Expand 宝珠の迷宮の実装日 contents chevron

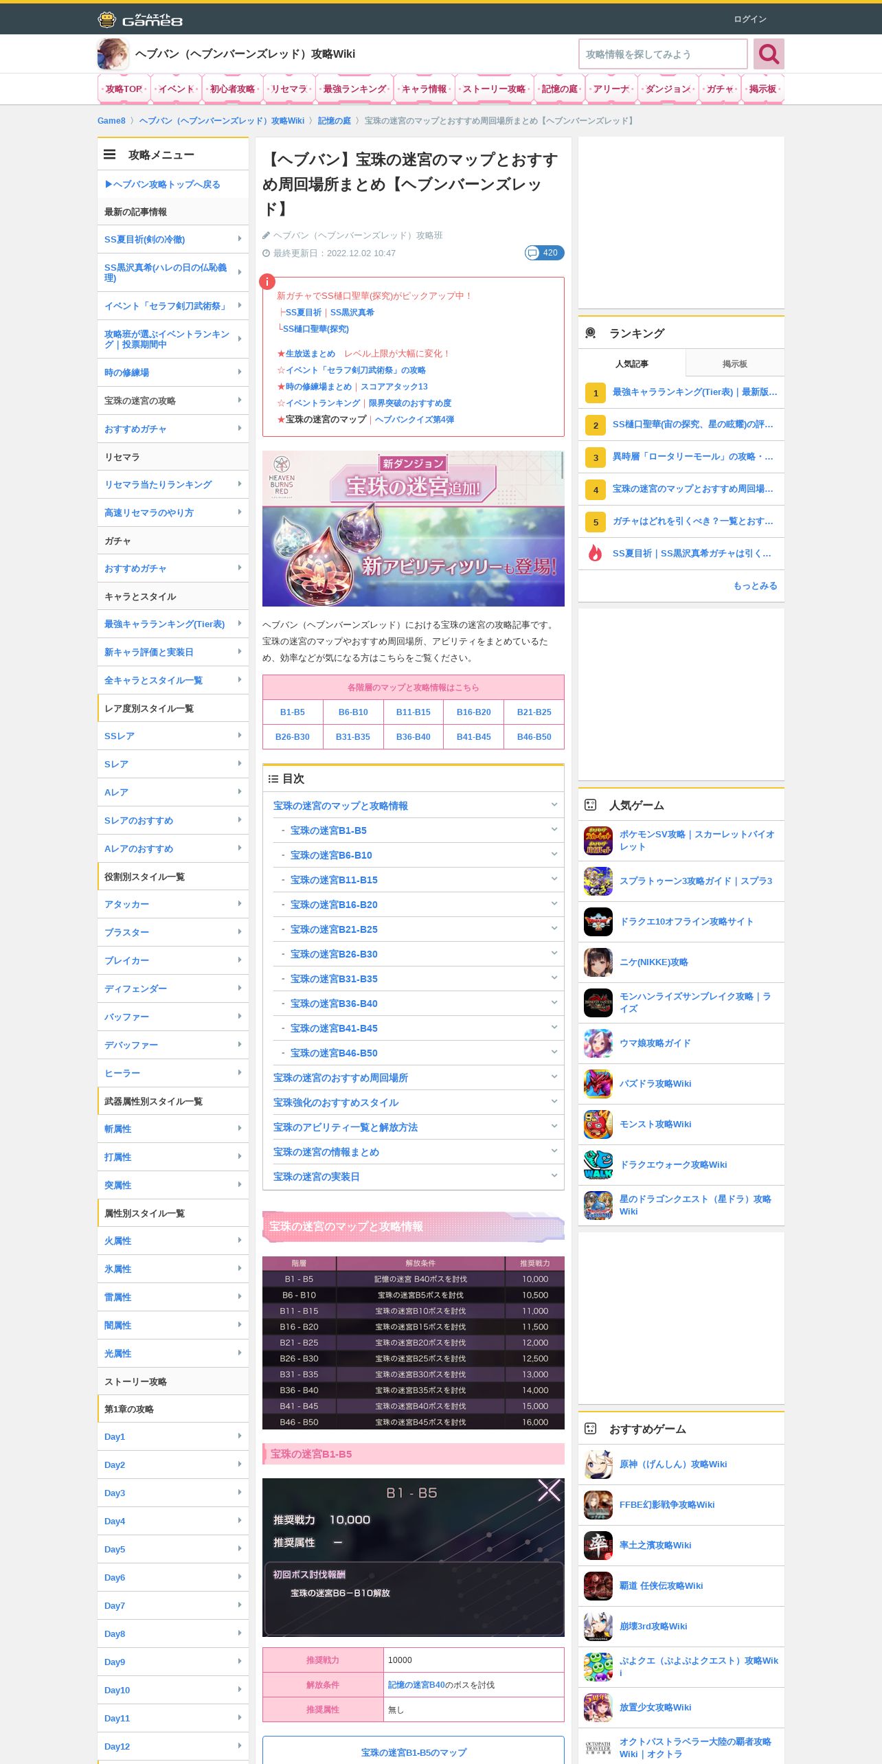pos(554,1176)
